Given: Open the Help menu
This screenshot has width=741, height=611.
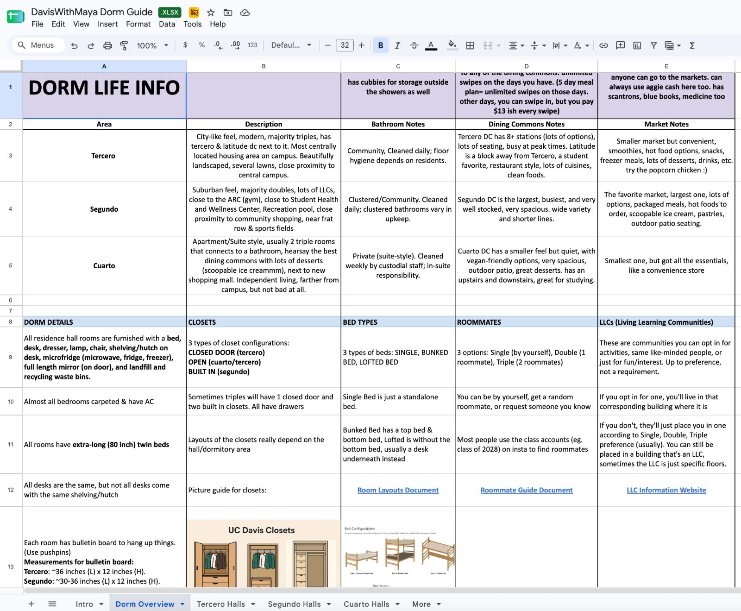Looking at the screenshot, I should (x=218, y=24).
